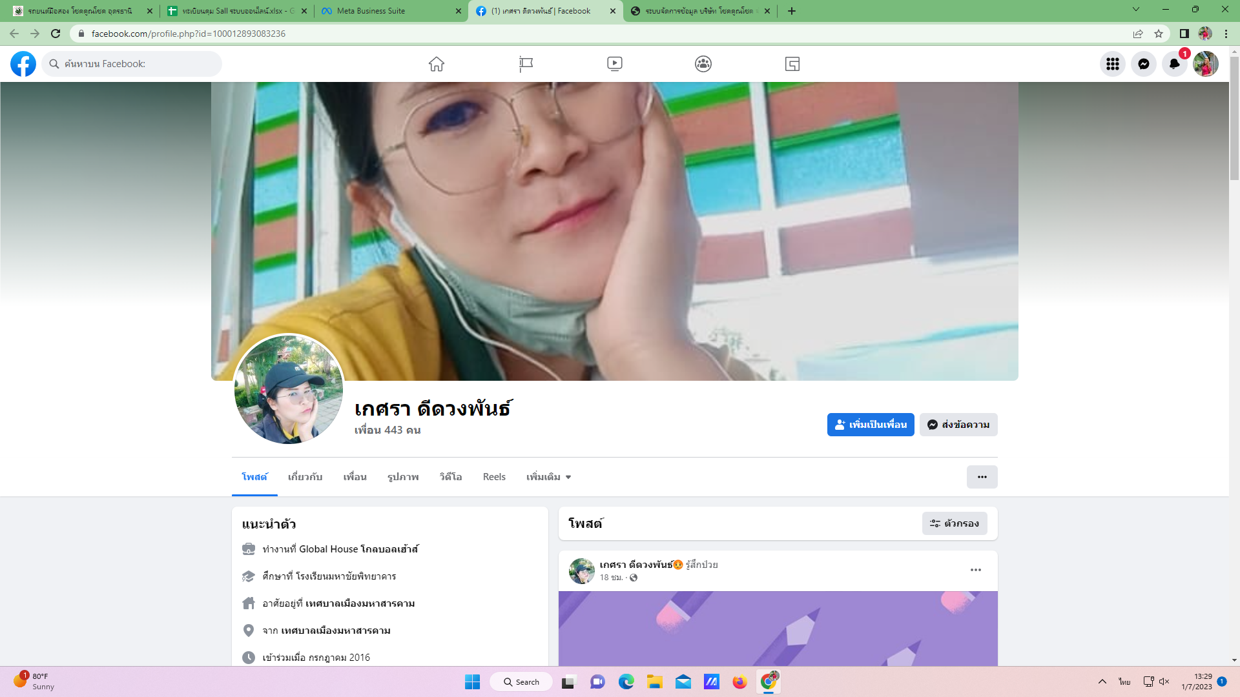Open File Explorer from Windows taskbar
This screenshot has width=1240, height=697.
[655, 682]
